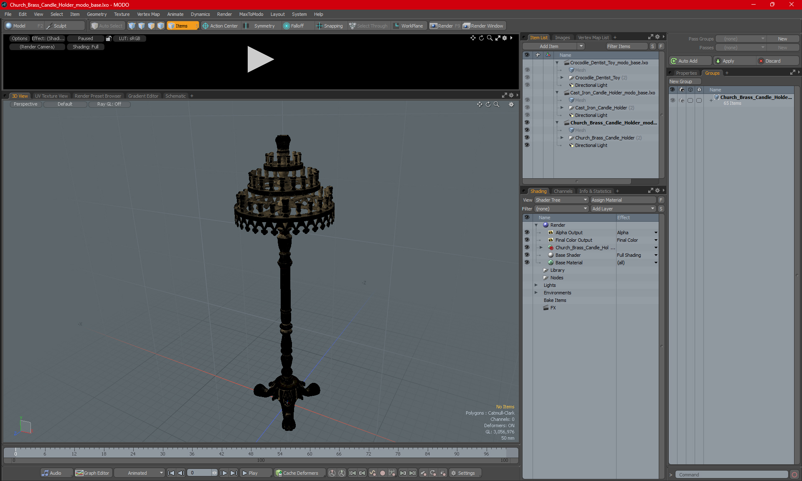Open the Add Layer dropdown
The height and width of the screenshot is (481, 802).
pyautogui.click(x=623, y=209)
